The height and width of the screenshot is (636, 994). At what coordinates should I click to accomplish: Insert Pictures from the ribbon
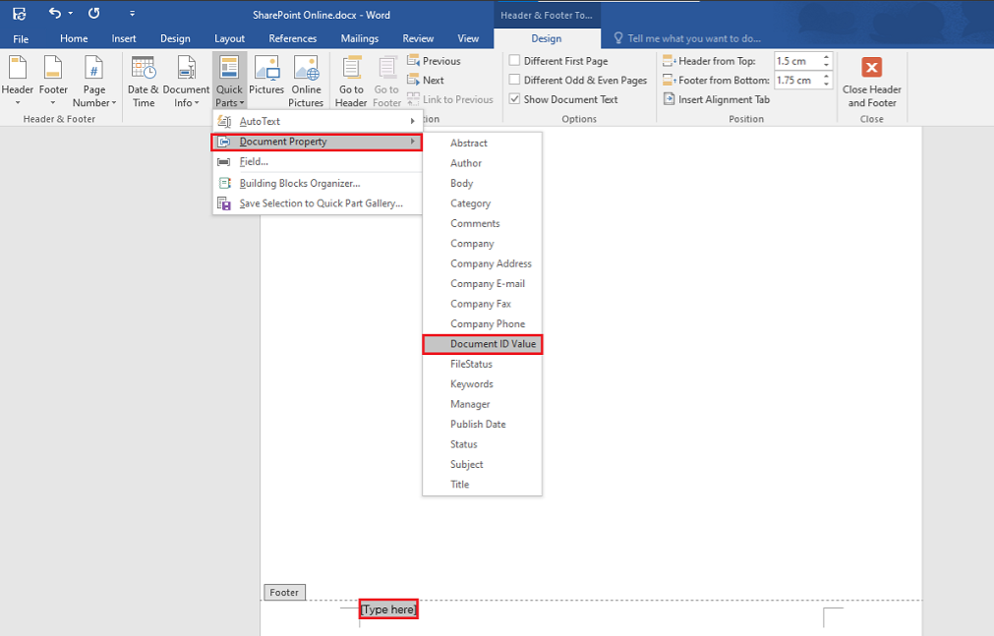(266, 76)
